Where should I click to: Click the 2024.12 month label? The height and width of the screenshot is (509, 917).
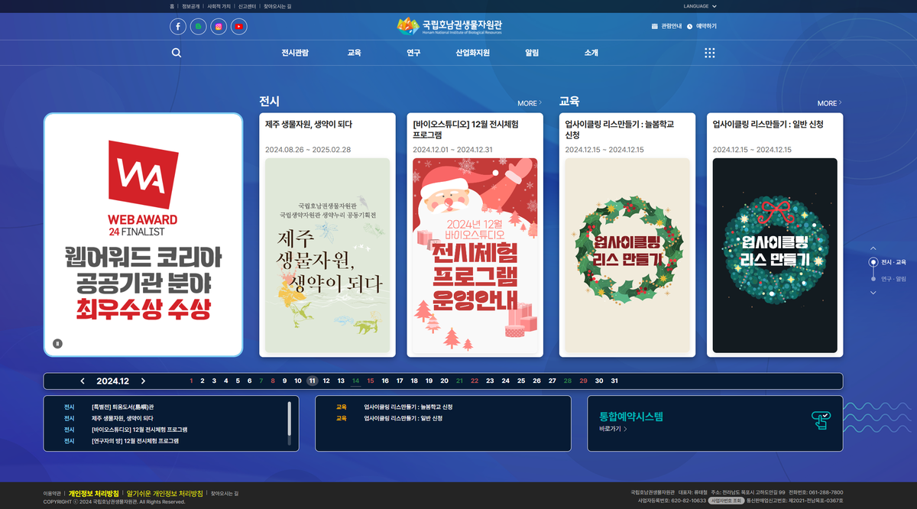(112, 381)
